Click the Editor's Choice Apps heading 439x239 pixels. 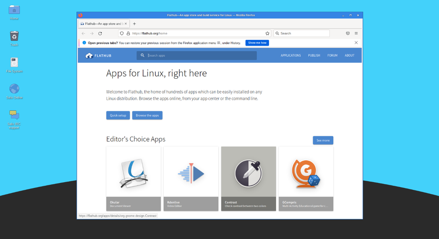[136, 139]
